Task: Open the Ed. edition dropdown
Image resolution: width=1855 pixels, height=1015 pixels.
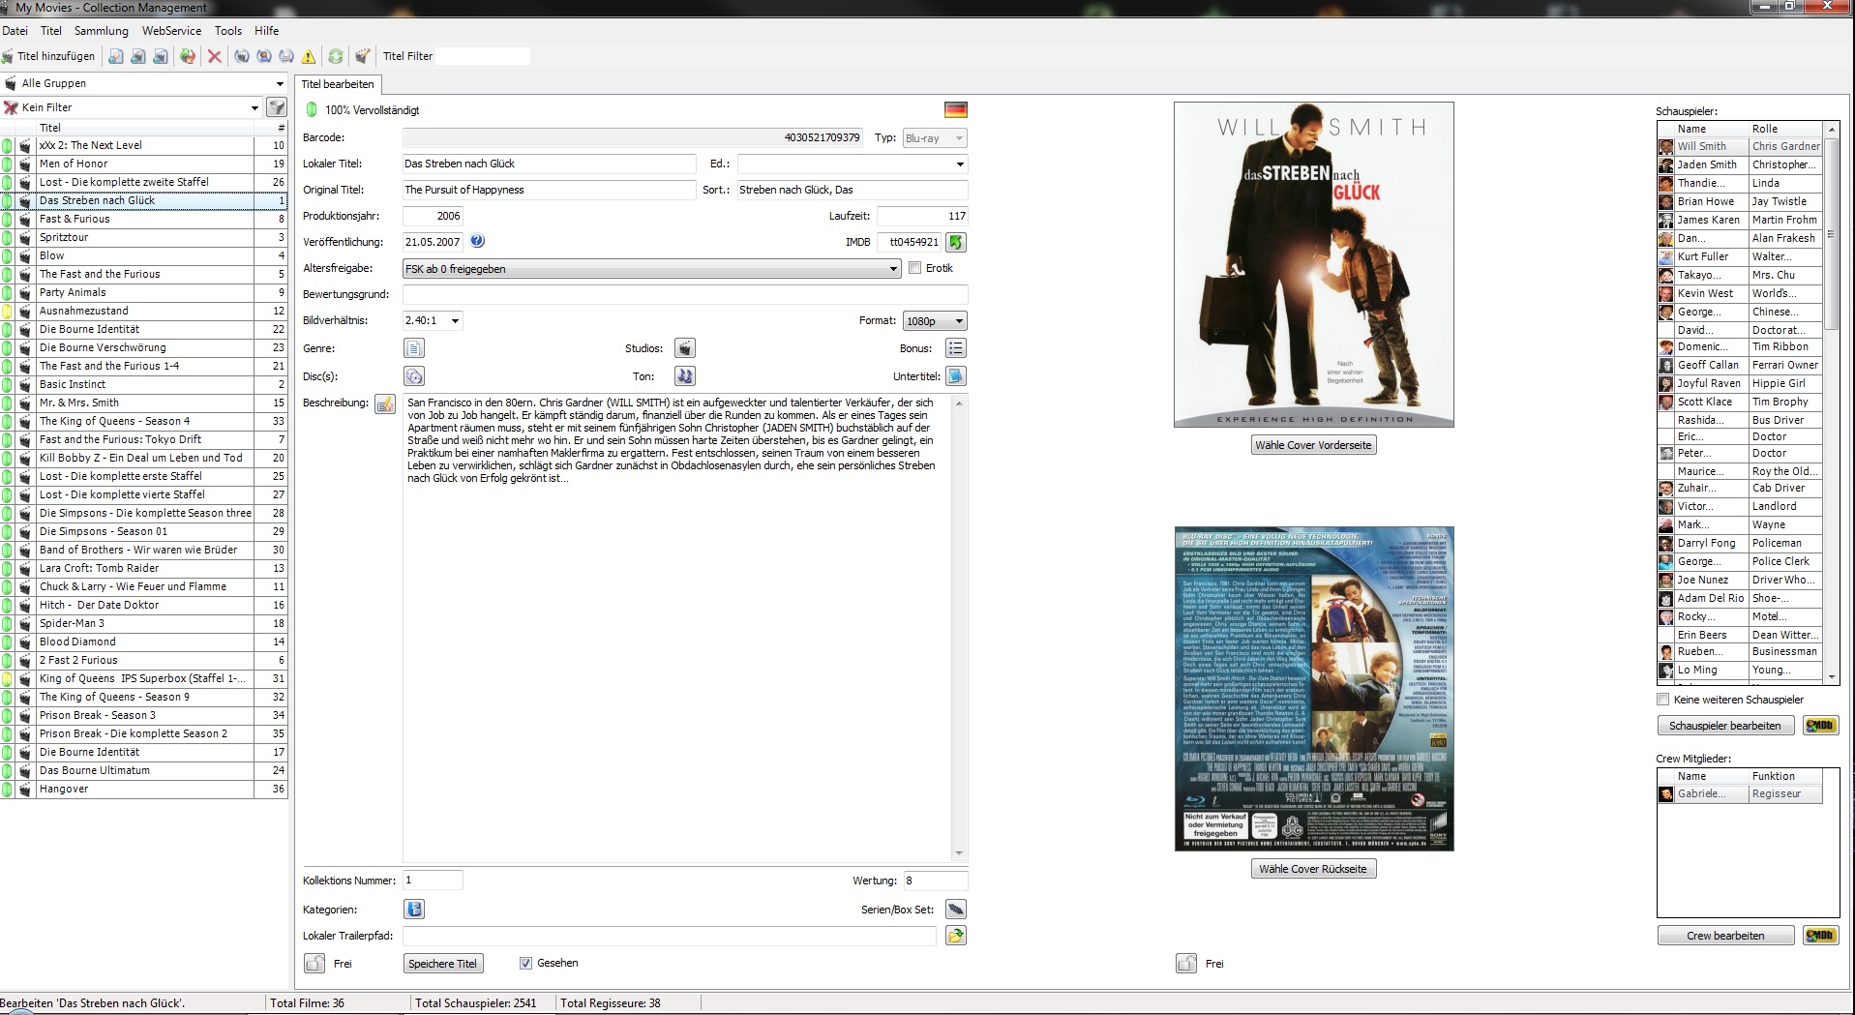Action: pos(853,164)
